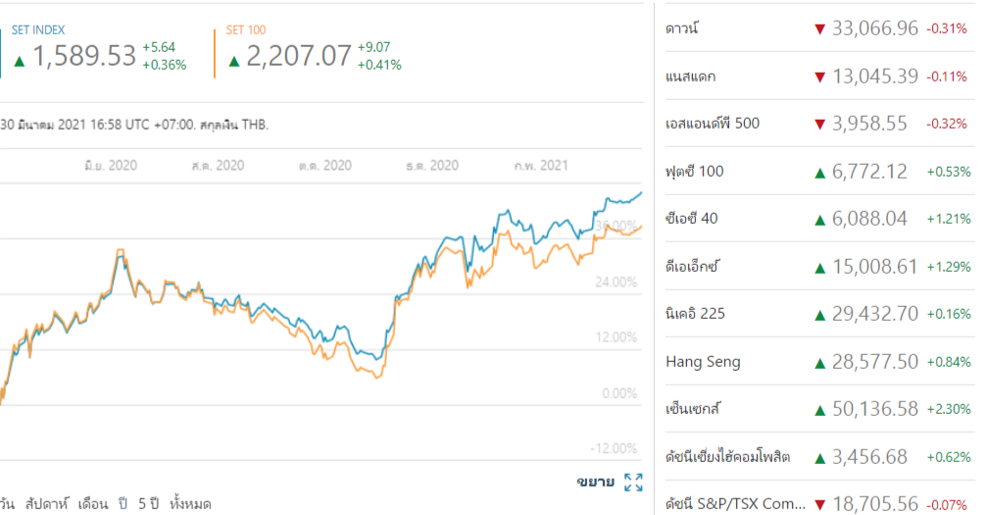This screenshot has height=515, width=987.
Task: Click the green arrow next to SET 100 value
Action: click(233, 61)
